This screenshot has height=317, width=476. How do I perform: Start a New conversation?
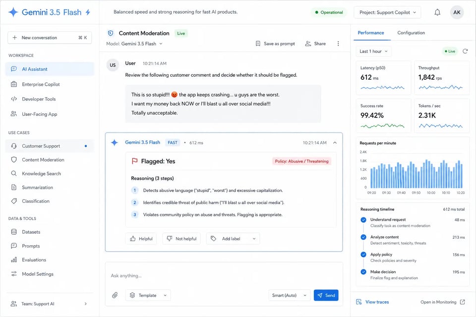pos(50,38)
